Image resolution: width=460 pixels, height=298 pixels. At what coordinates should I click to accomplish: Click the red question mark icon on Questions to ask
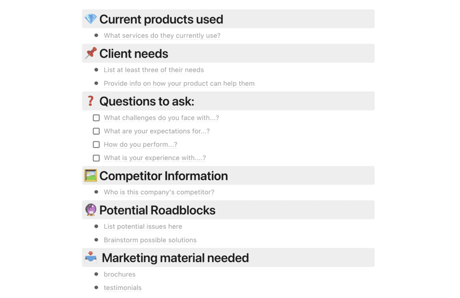pos(91,101)
